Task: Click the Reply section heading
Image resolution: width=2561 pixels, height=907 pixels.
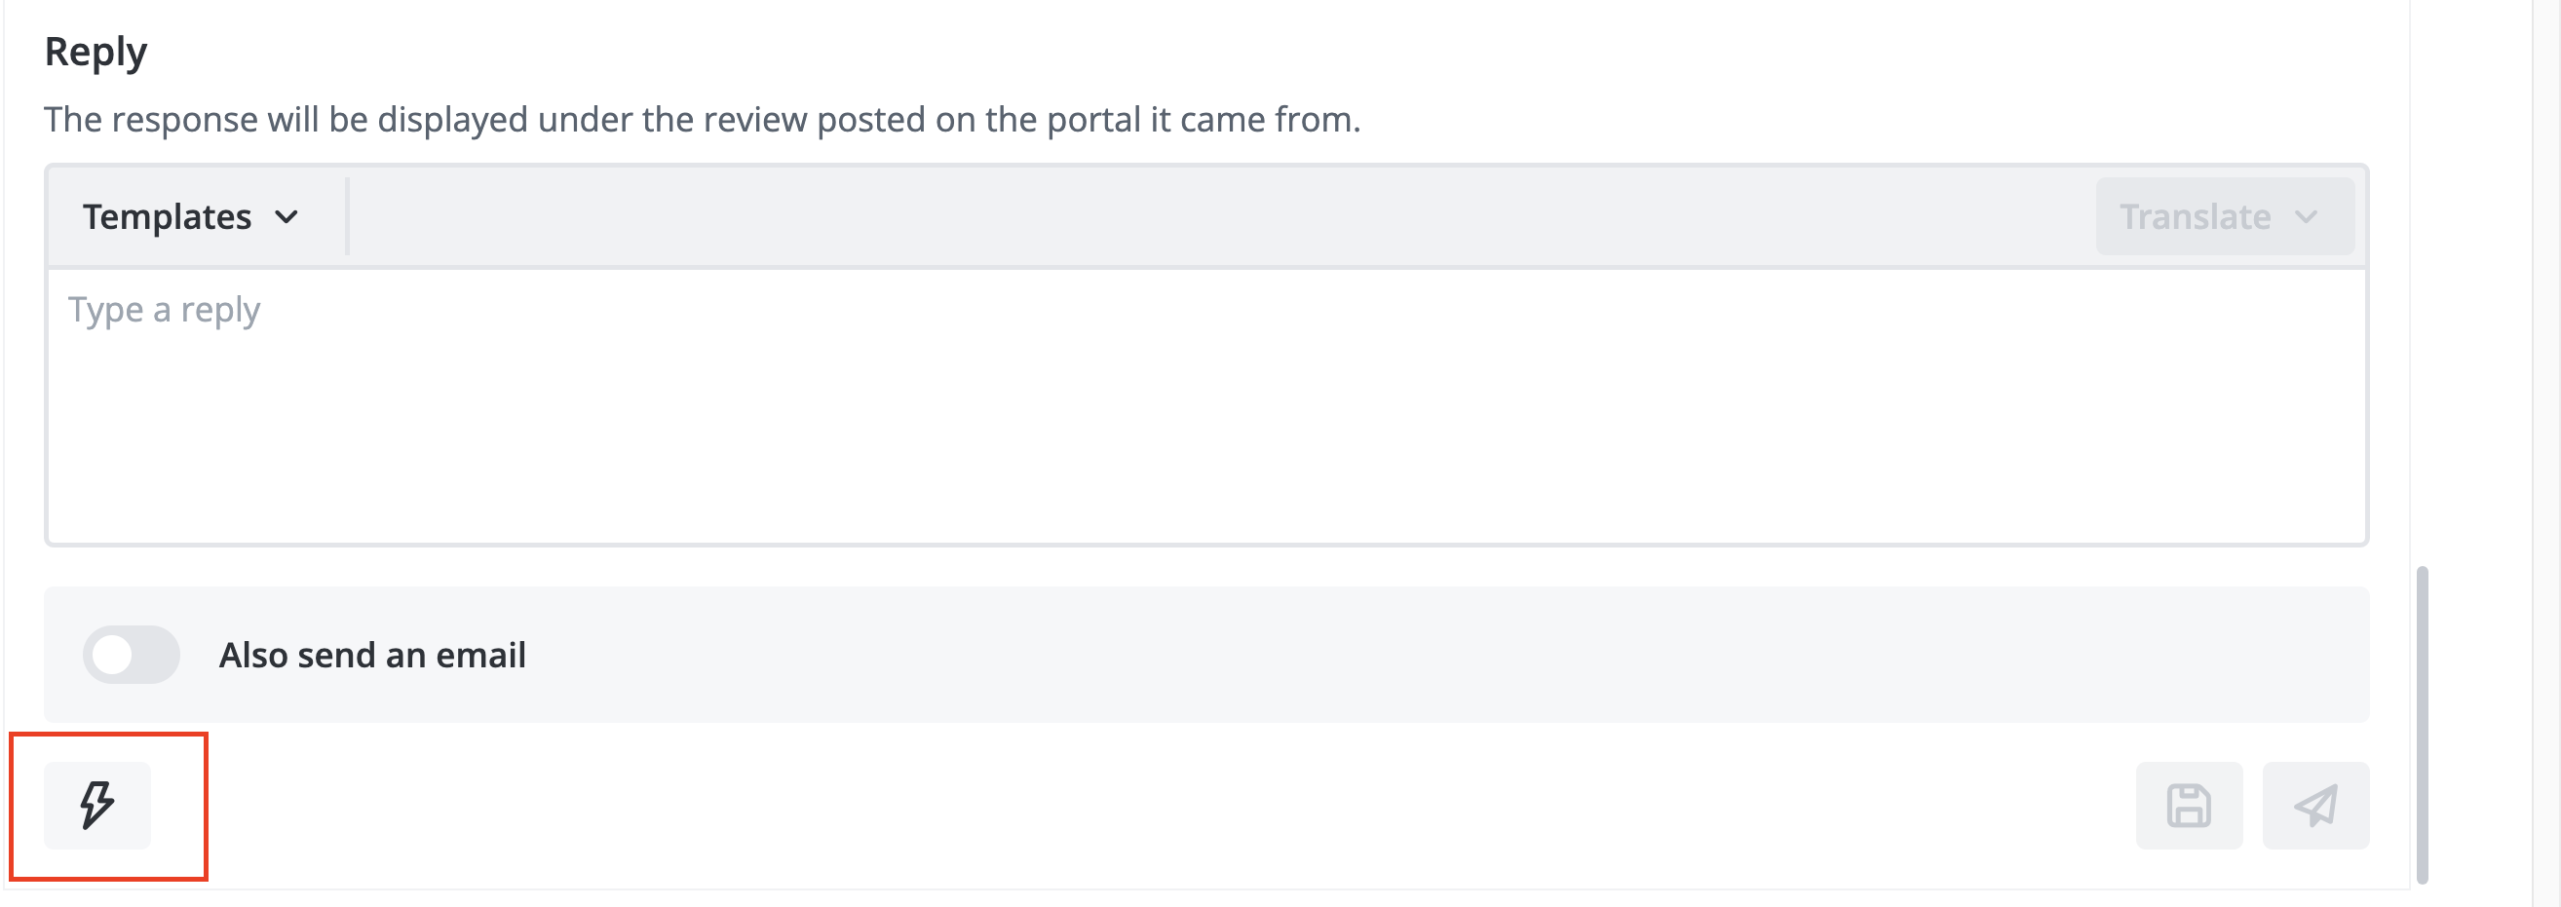Action: tap(96, 52)
